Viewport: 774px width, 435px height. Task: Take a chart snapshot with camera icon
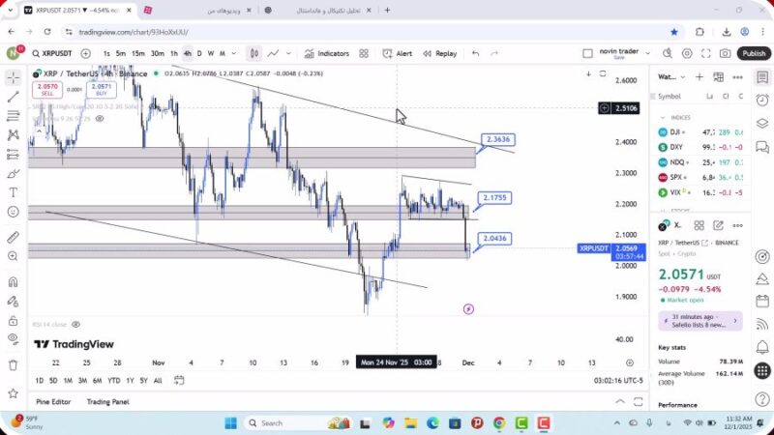tap(725, 54)
